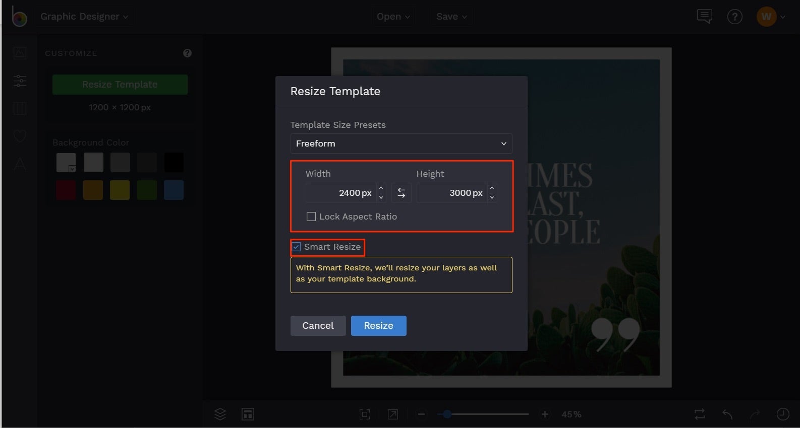
Task: Undo the last action
Action: pyautogui.click(x=727, y=414)
